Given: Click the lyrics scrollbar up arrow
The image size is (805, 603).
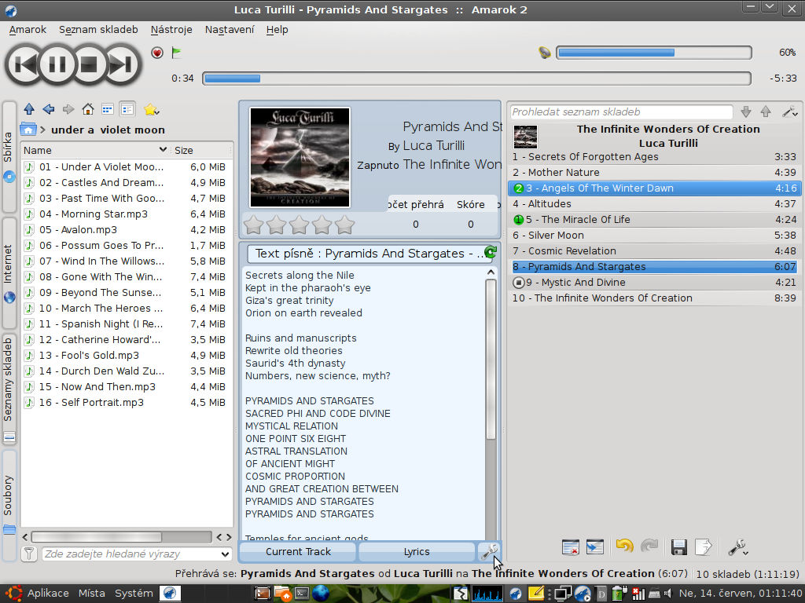Looking at the screenshot, I should (x=491, y=272).
